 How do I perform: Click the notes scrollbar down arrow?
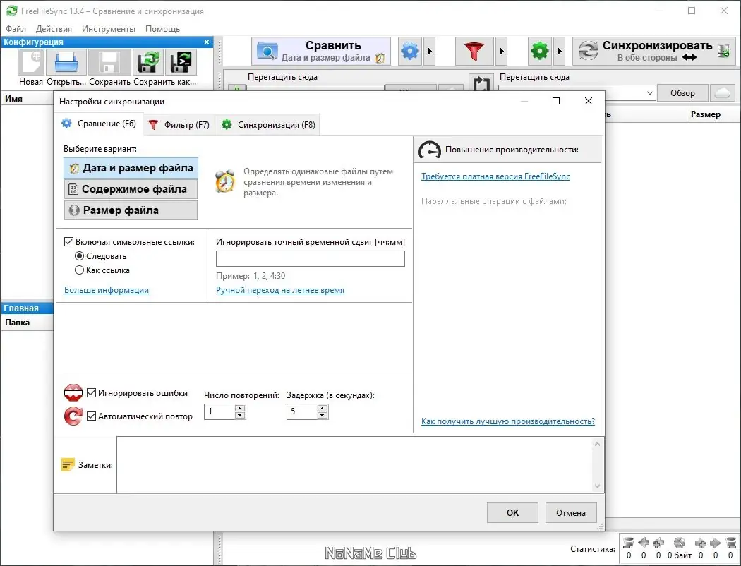[x=597, y=486]
